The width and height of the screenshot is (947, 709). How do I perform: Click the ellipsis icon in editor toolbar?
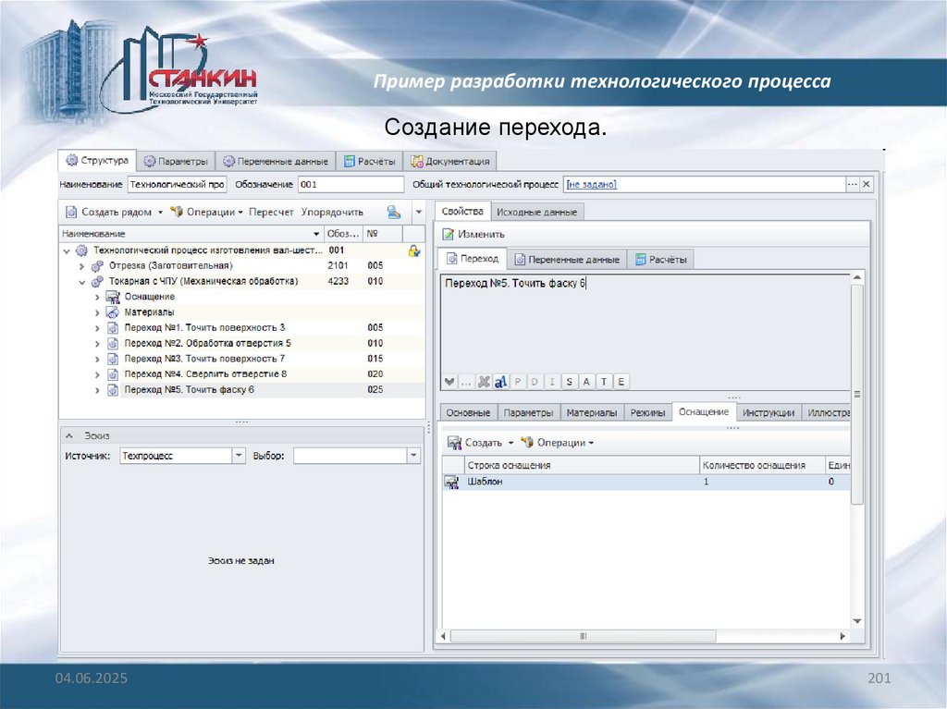pyautogui.click(x=466, y=382)
